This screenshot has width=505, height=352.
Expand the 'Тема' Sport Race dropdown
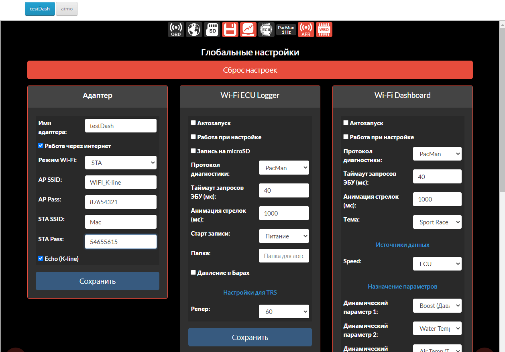[437, 222]
